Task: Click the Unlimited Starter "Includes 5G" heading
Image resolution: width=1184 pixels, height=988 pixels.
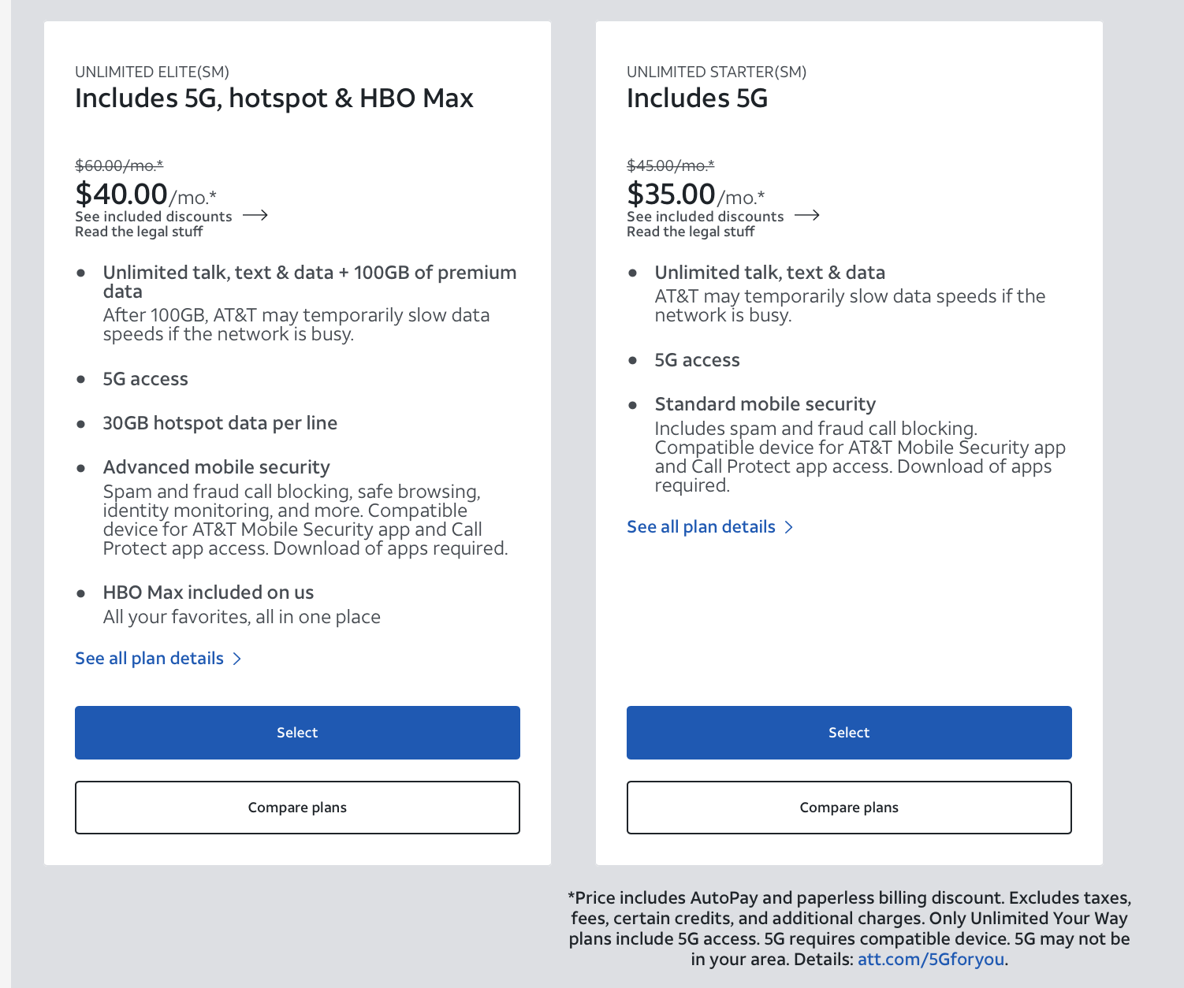Action: click(697, 98)
